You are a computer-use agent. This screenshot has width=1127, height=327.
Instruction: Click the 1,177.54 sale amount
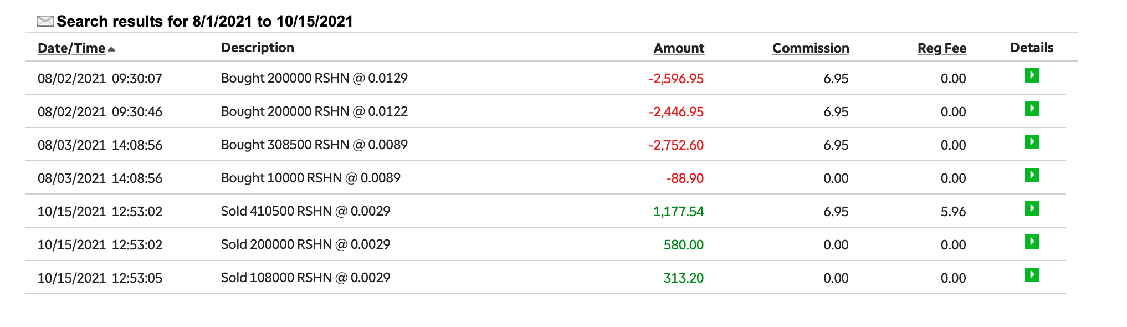[x=678, y=212]
